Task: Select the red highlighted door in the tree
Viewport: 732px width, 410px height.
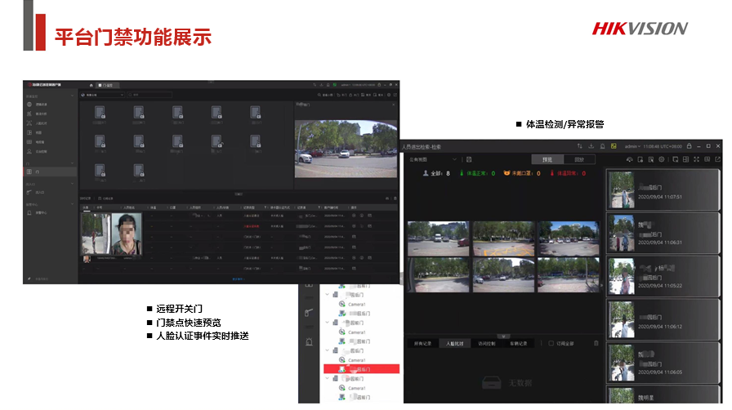Action: (x=361, y=369)
